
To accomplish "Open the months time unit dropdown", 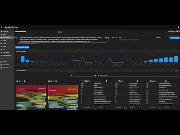I will tap(163, 37).
